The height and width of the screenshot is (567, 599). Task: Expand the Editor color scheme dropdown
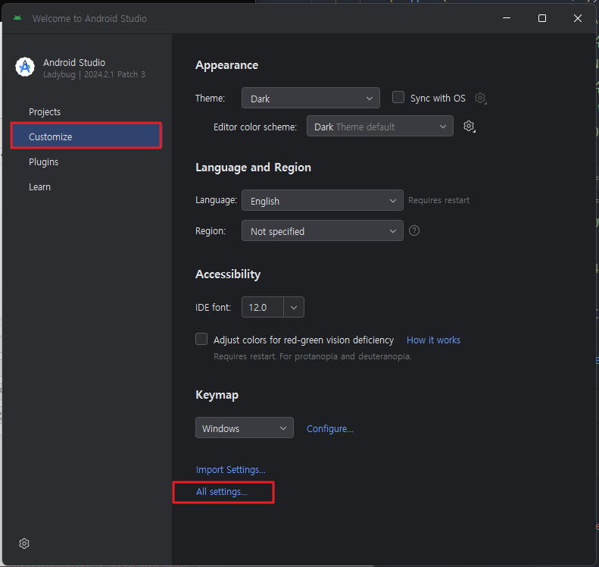(379, 126)
